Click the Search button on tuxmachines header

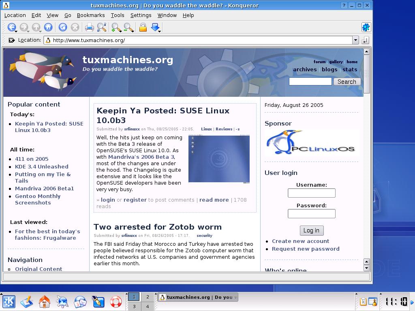[x=347, y=82]
